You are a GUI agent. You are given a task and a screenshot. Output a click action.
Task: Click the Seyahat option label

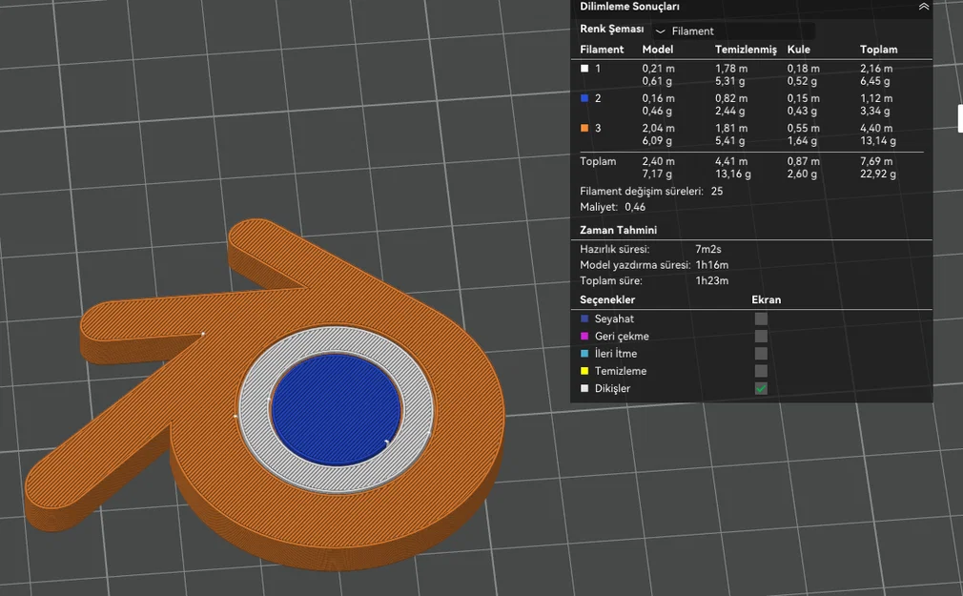click(614, 319)
